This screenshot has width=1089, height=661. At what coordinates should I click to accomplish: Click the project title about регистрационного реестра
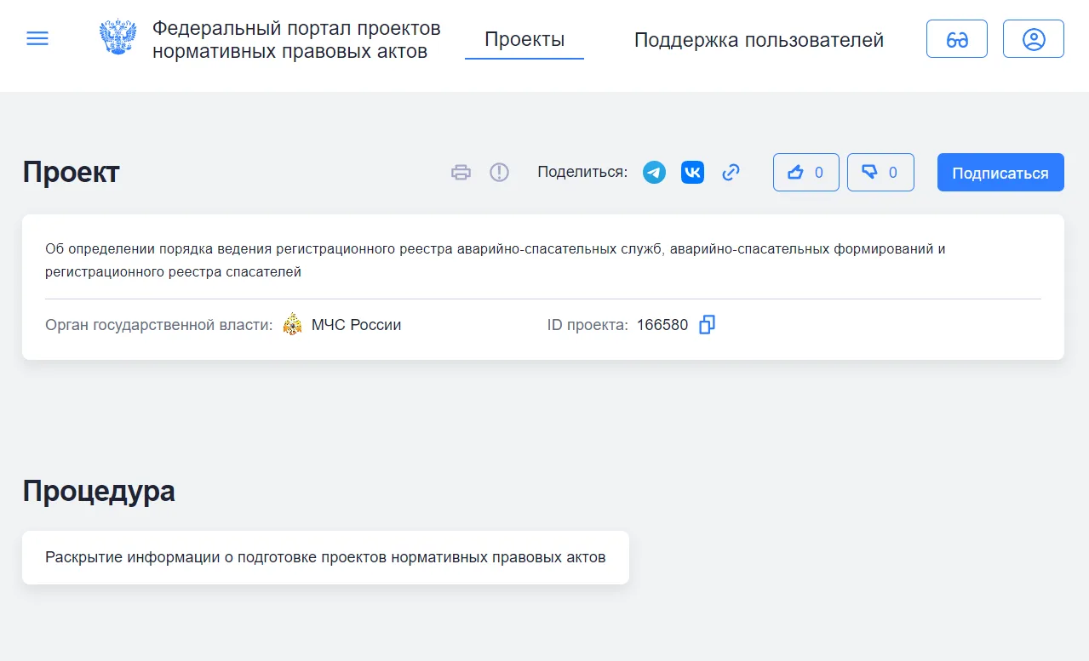click(496, 260)
